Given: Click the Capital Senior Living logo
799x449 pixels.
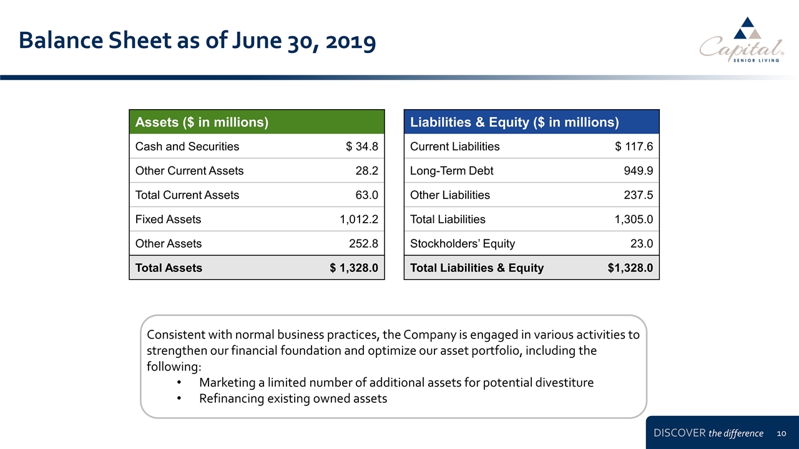Looking at the screenshot, I should [742, 39].
